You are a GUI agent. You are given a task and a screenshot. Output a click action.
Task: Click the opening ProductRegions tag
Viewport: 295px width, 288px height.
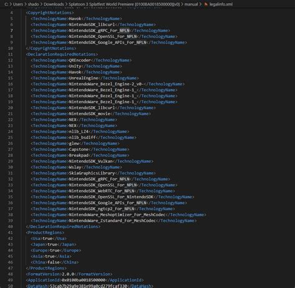pyautogui.click(x=45, y=233)
